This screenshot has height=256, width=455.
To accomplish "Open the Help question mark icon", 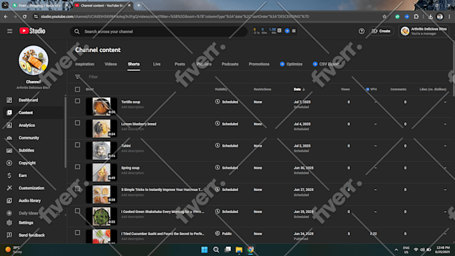I will [x=361, y=31].
